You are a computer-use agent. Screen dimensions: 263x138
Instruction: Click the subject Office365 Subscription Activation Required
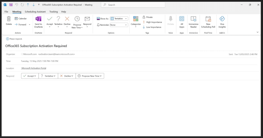click(x=36, y=46)
